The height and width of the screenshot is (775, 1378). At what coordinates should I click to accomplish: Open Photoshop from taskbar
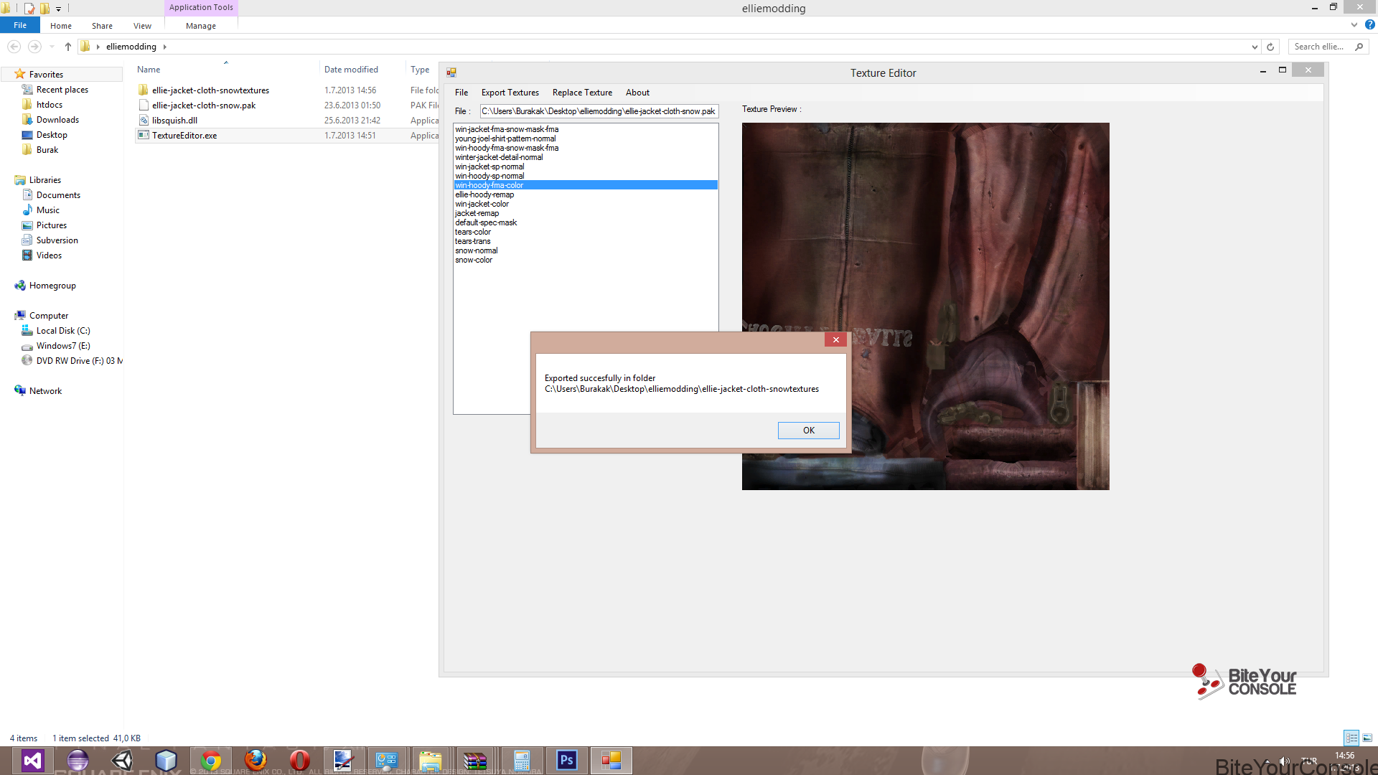[x=566, y=760]
